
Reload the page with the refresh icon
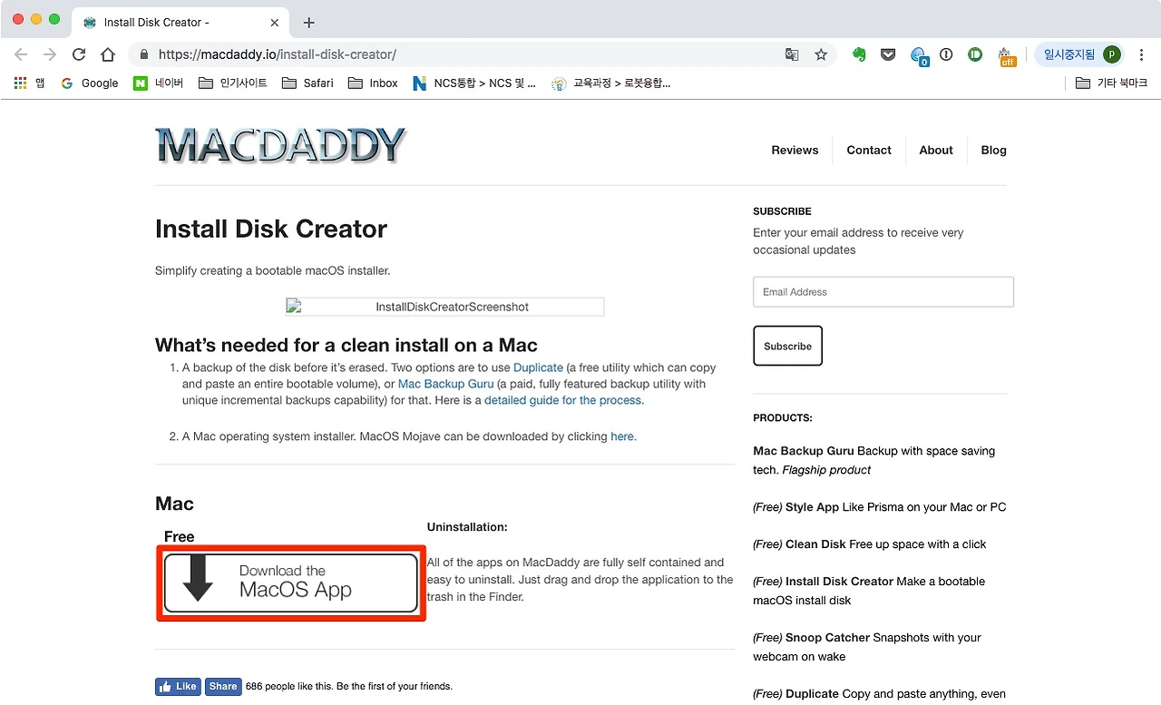[x=79, y=54]
